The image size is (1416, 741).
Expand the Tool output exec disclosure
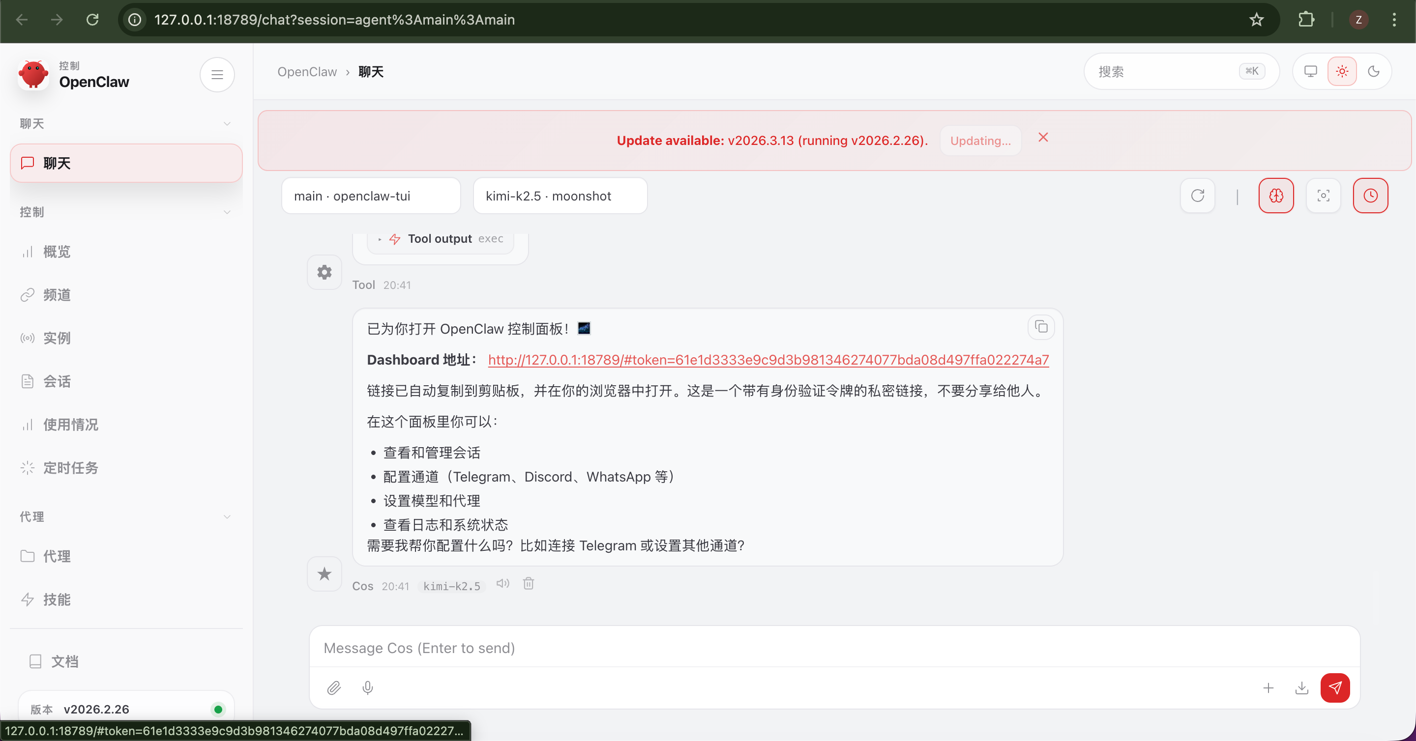441,239
